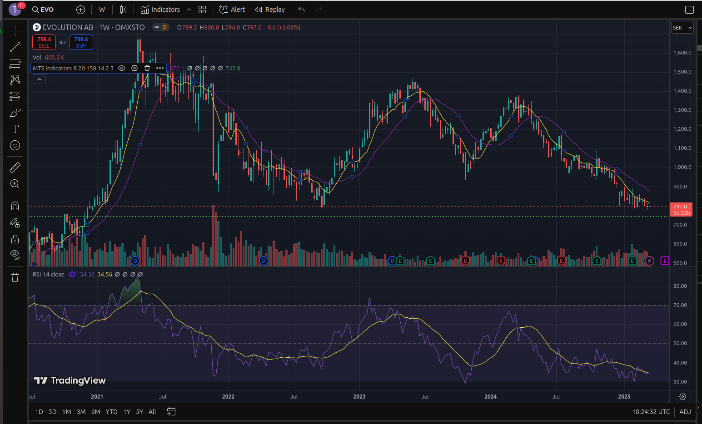Open the SEK currency dropdown
Viewport: 702px width, 424px height.
(682, 28)
